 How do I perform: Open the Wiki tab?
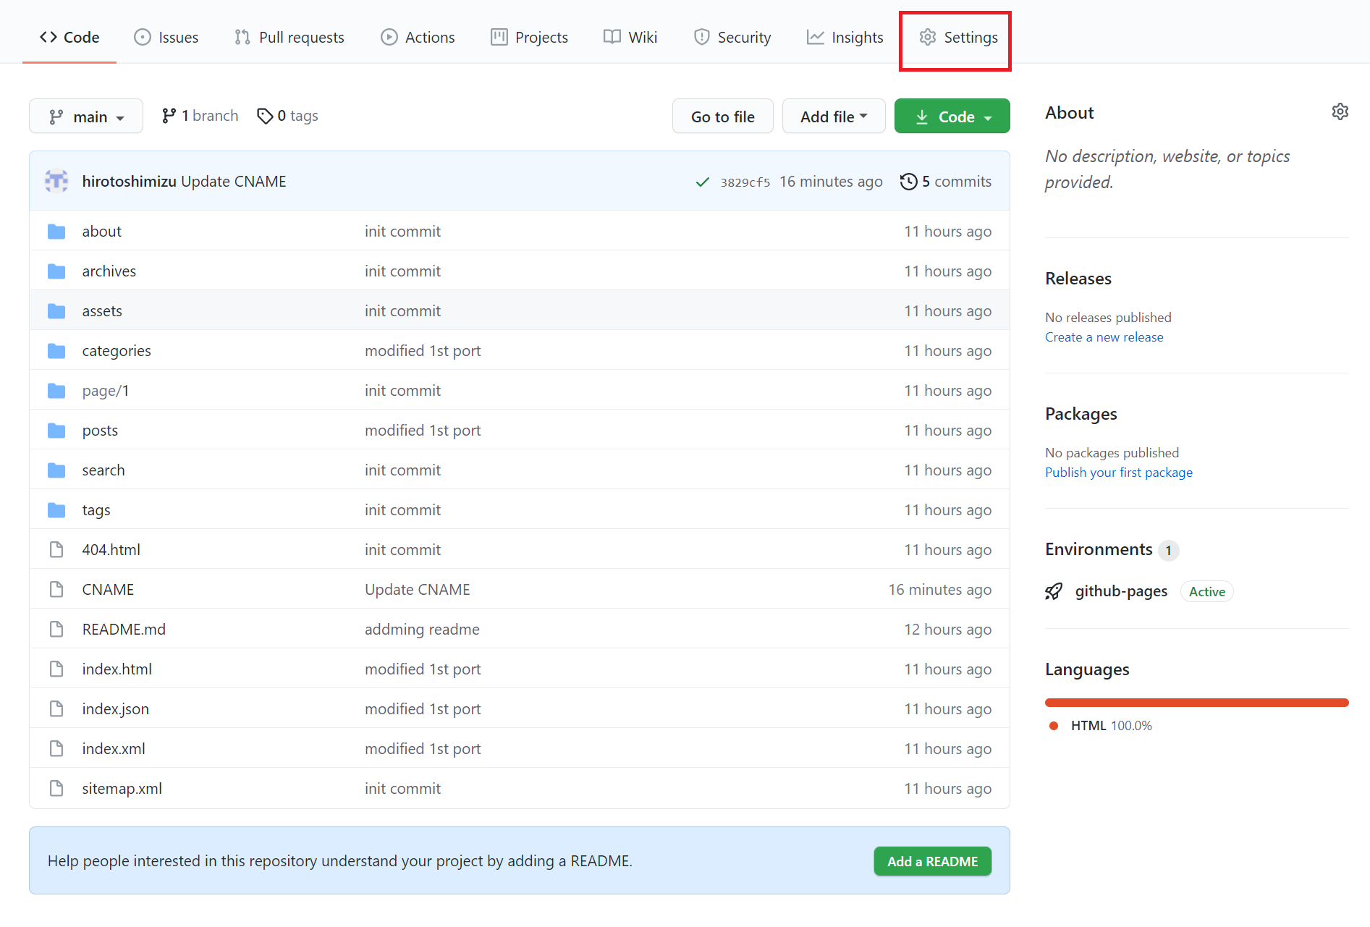click(630, 37)
